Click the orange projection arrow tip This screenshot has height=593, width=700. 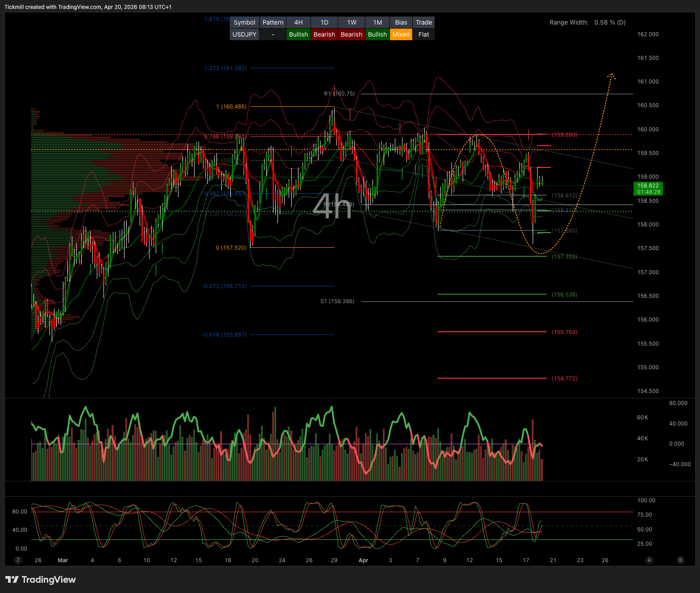(612, 75)
